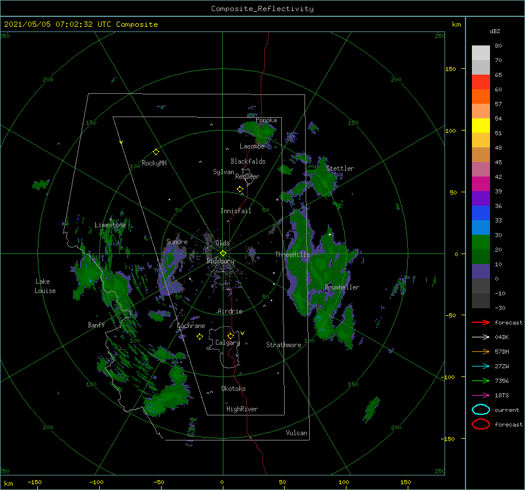
Task: Select the blue swatch below 36 dBZ
Action: 481,213
